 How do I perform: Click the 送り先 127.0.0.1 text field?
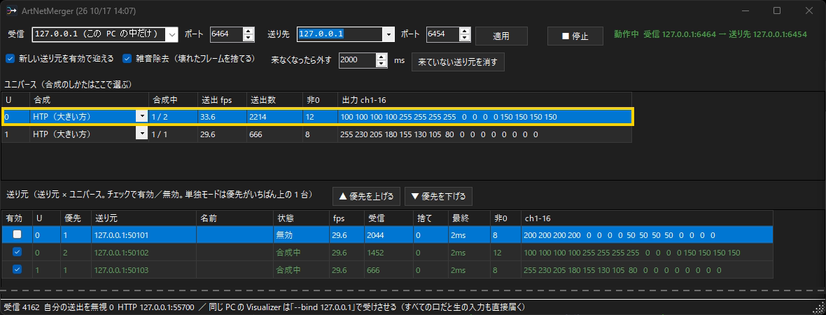pos(339,35)
